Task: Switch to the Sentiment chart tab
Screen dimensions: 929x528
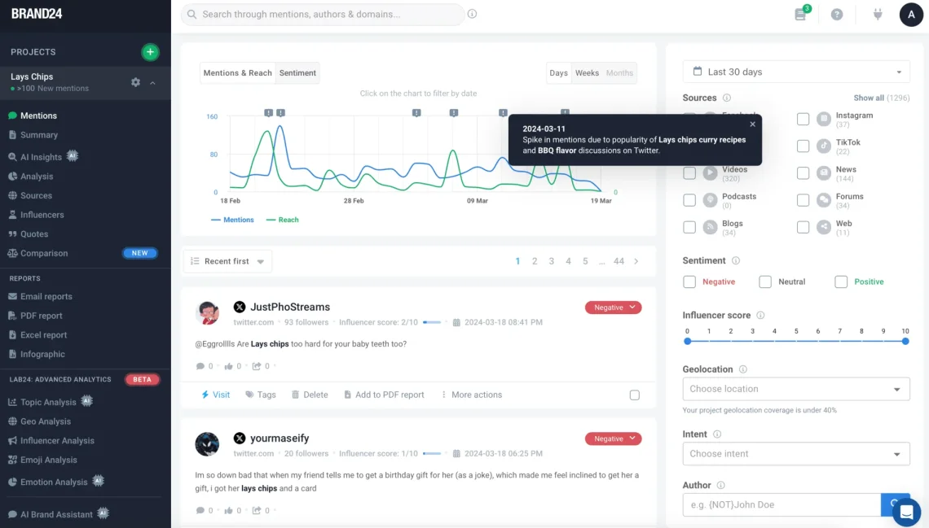Action: 297,73
